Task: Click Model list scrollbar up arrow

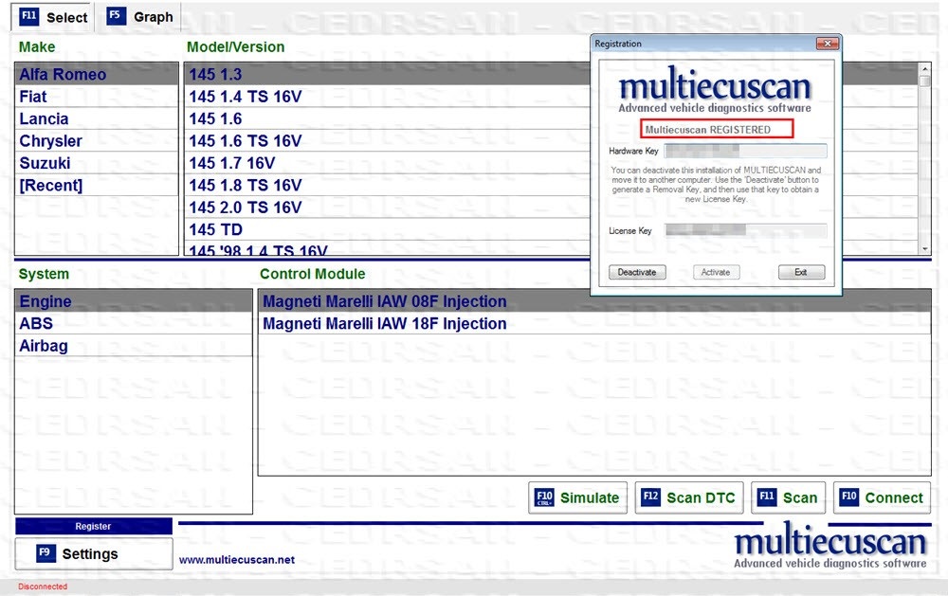Action: [925, 68]
